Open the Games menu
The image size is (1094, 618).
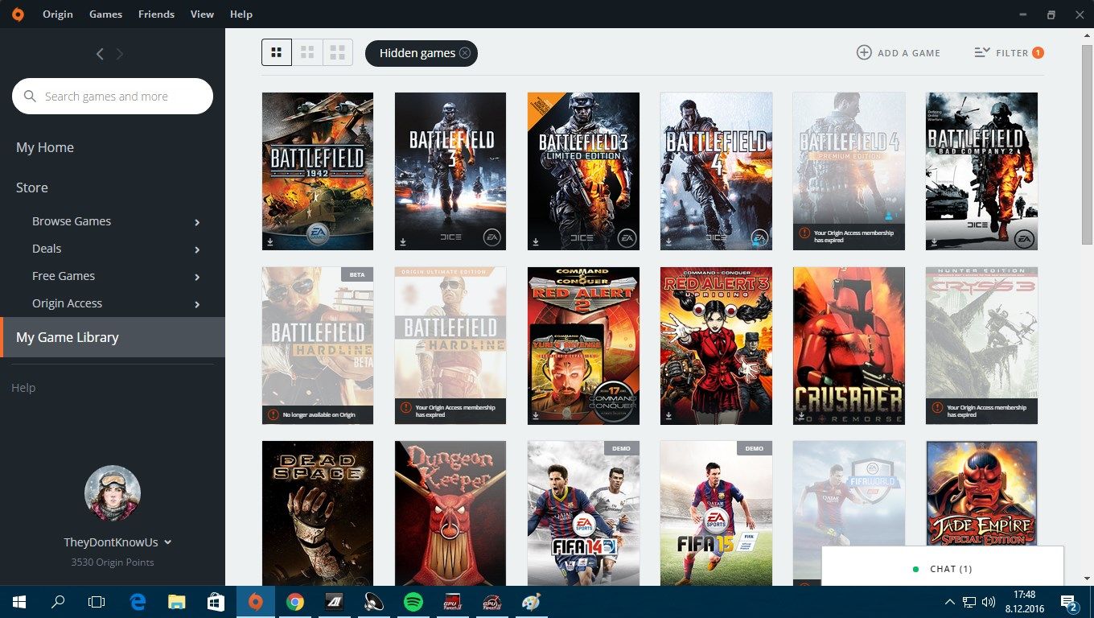[106, 14]
